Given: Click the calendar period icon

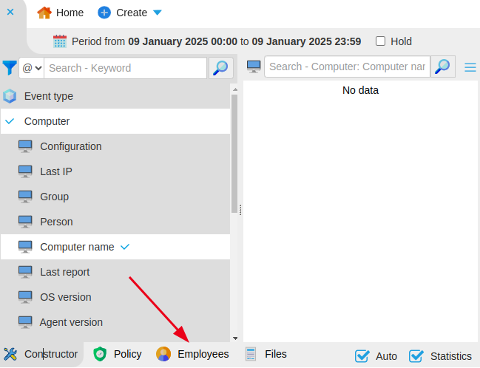Looking at the screenshot, I should pyautogui.click(x=60, y=41).
